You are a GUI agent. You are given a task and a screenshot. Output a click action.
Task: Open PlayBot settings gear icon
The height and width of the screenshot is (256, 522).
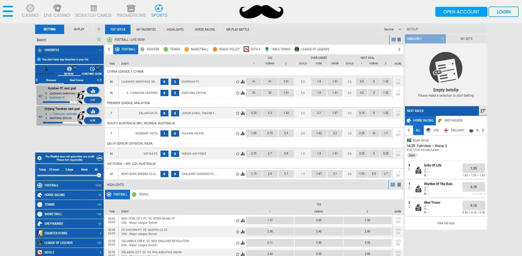click(x=39, y=158)
